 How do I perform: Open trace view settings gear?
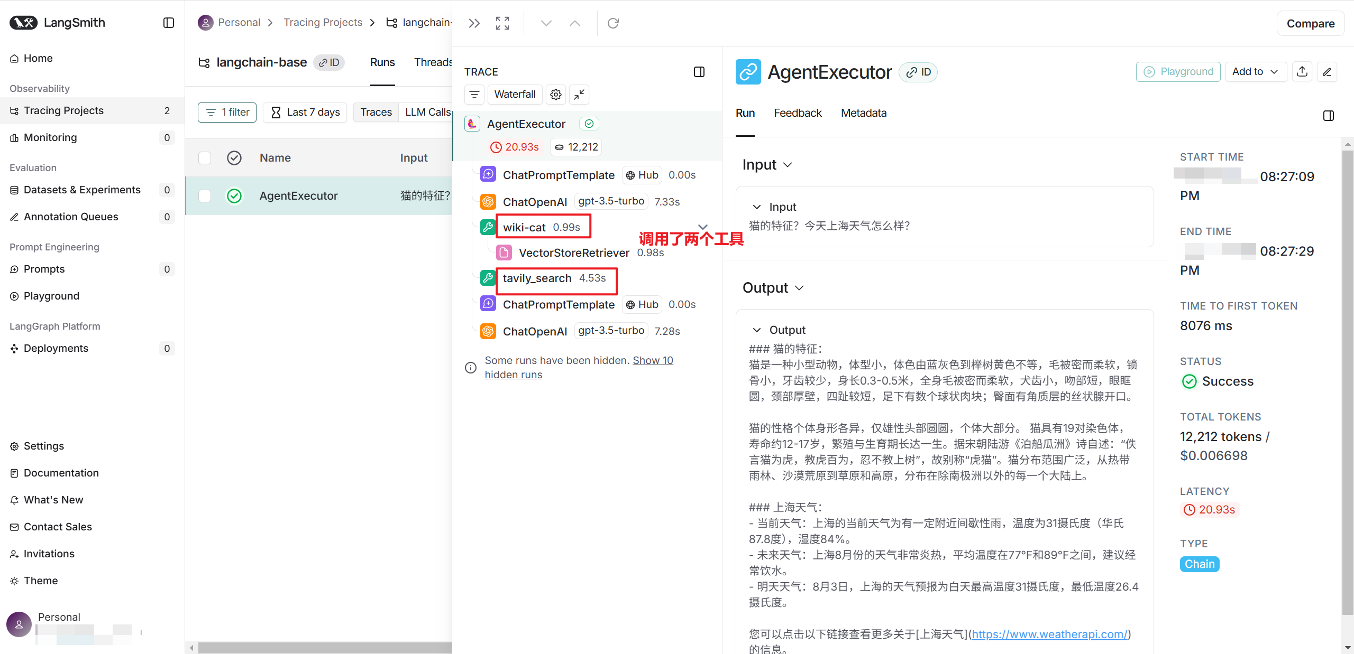(x=555, y=95)
